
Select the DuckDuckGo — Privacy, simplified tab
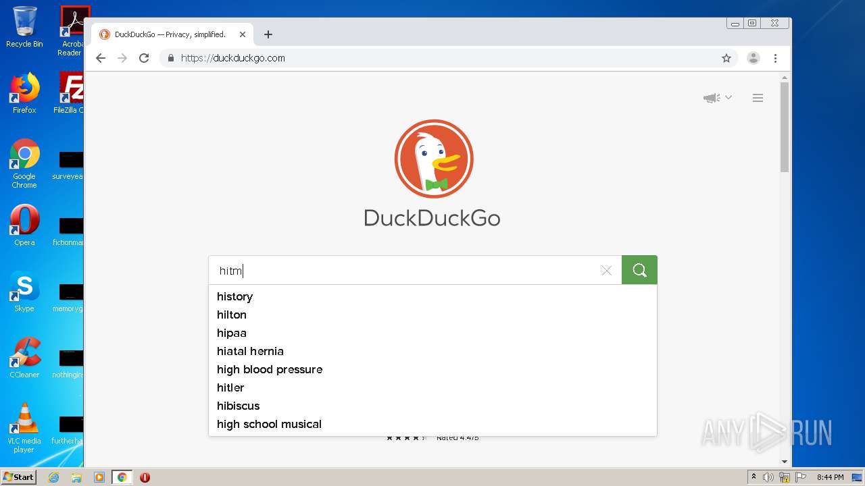pos(172,34)
